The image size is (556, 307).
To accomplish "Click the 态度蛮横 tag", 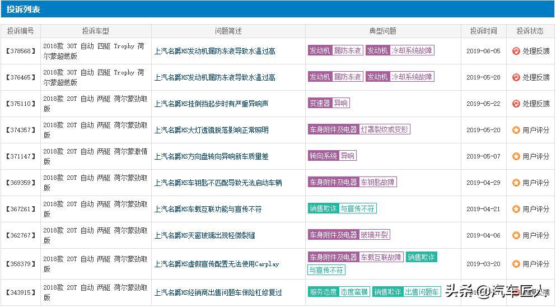I will pos(354,292).
